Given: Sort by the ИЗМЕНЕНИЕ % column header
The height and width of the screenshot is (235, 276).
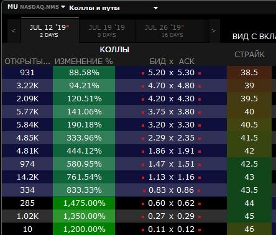Looking at the screenshot, I should [x=84, y=62].
